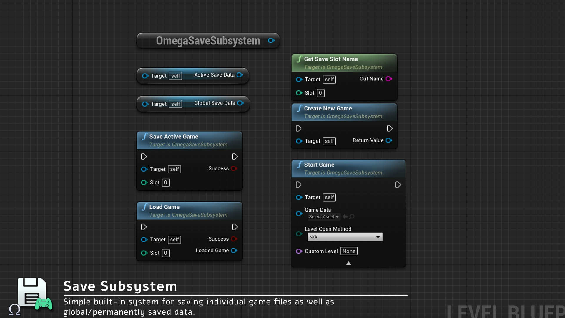Viewport: 565px width, 318px height.
Task: Select the Success output pin on Load Game
Action: coord(234,239)
